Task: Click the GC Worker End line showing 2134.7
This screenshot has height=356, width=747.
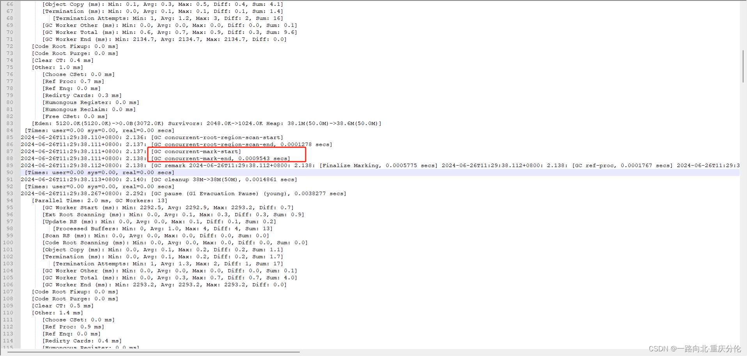Action: point(165,39)
